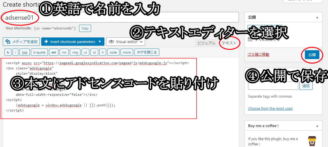
Task: Click the i italic quicktag button
Action: (15, 52)
